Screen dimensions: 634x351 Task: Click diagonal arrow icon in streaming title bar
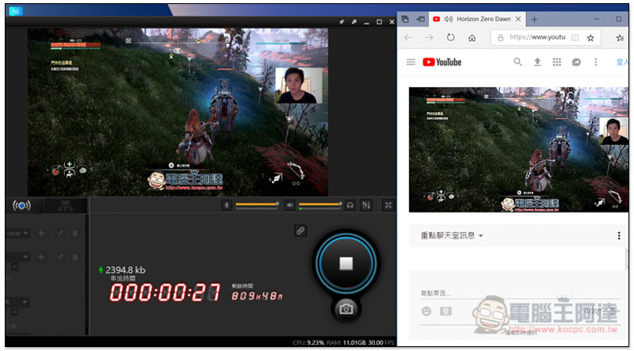coord(353,22)
